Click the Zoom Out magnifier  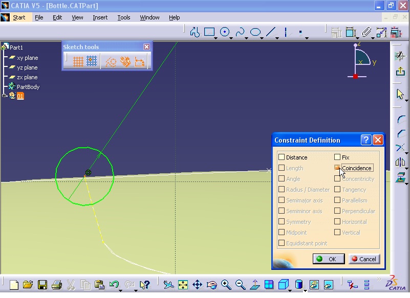pyautogui.click(x=240, y=285)
